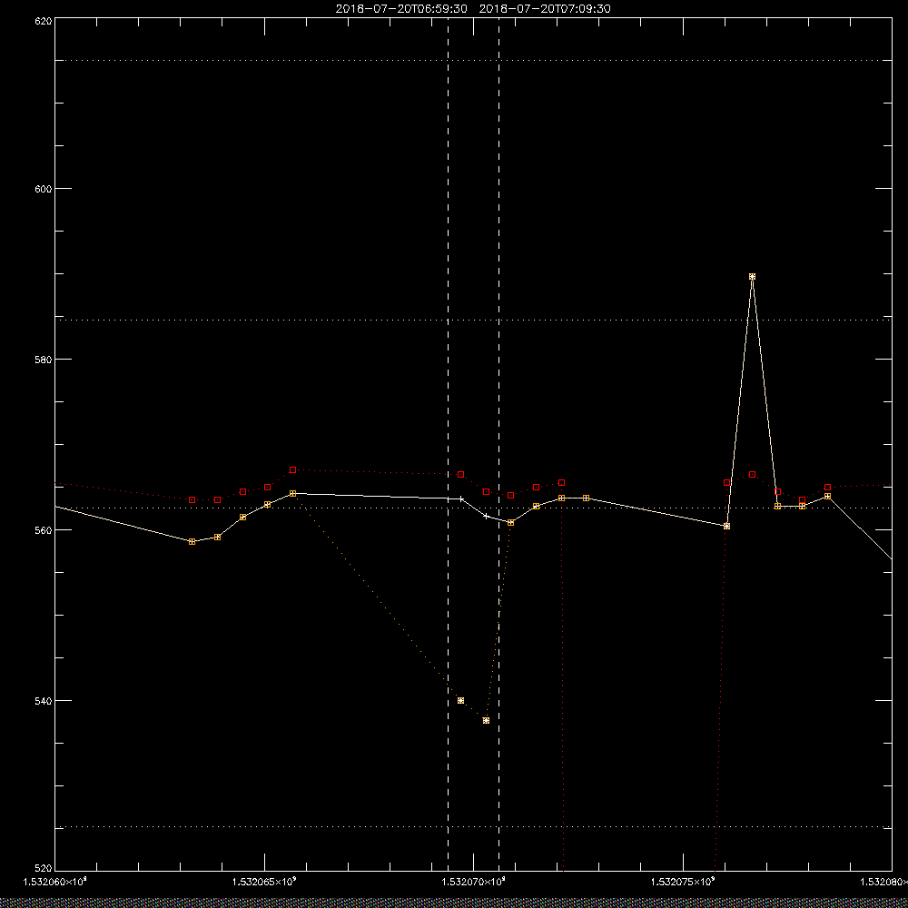Click the 1.532070×10⁹ x-axis label
The image size is (908, 908).
click(474, 882)
